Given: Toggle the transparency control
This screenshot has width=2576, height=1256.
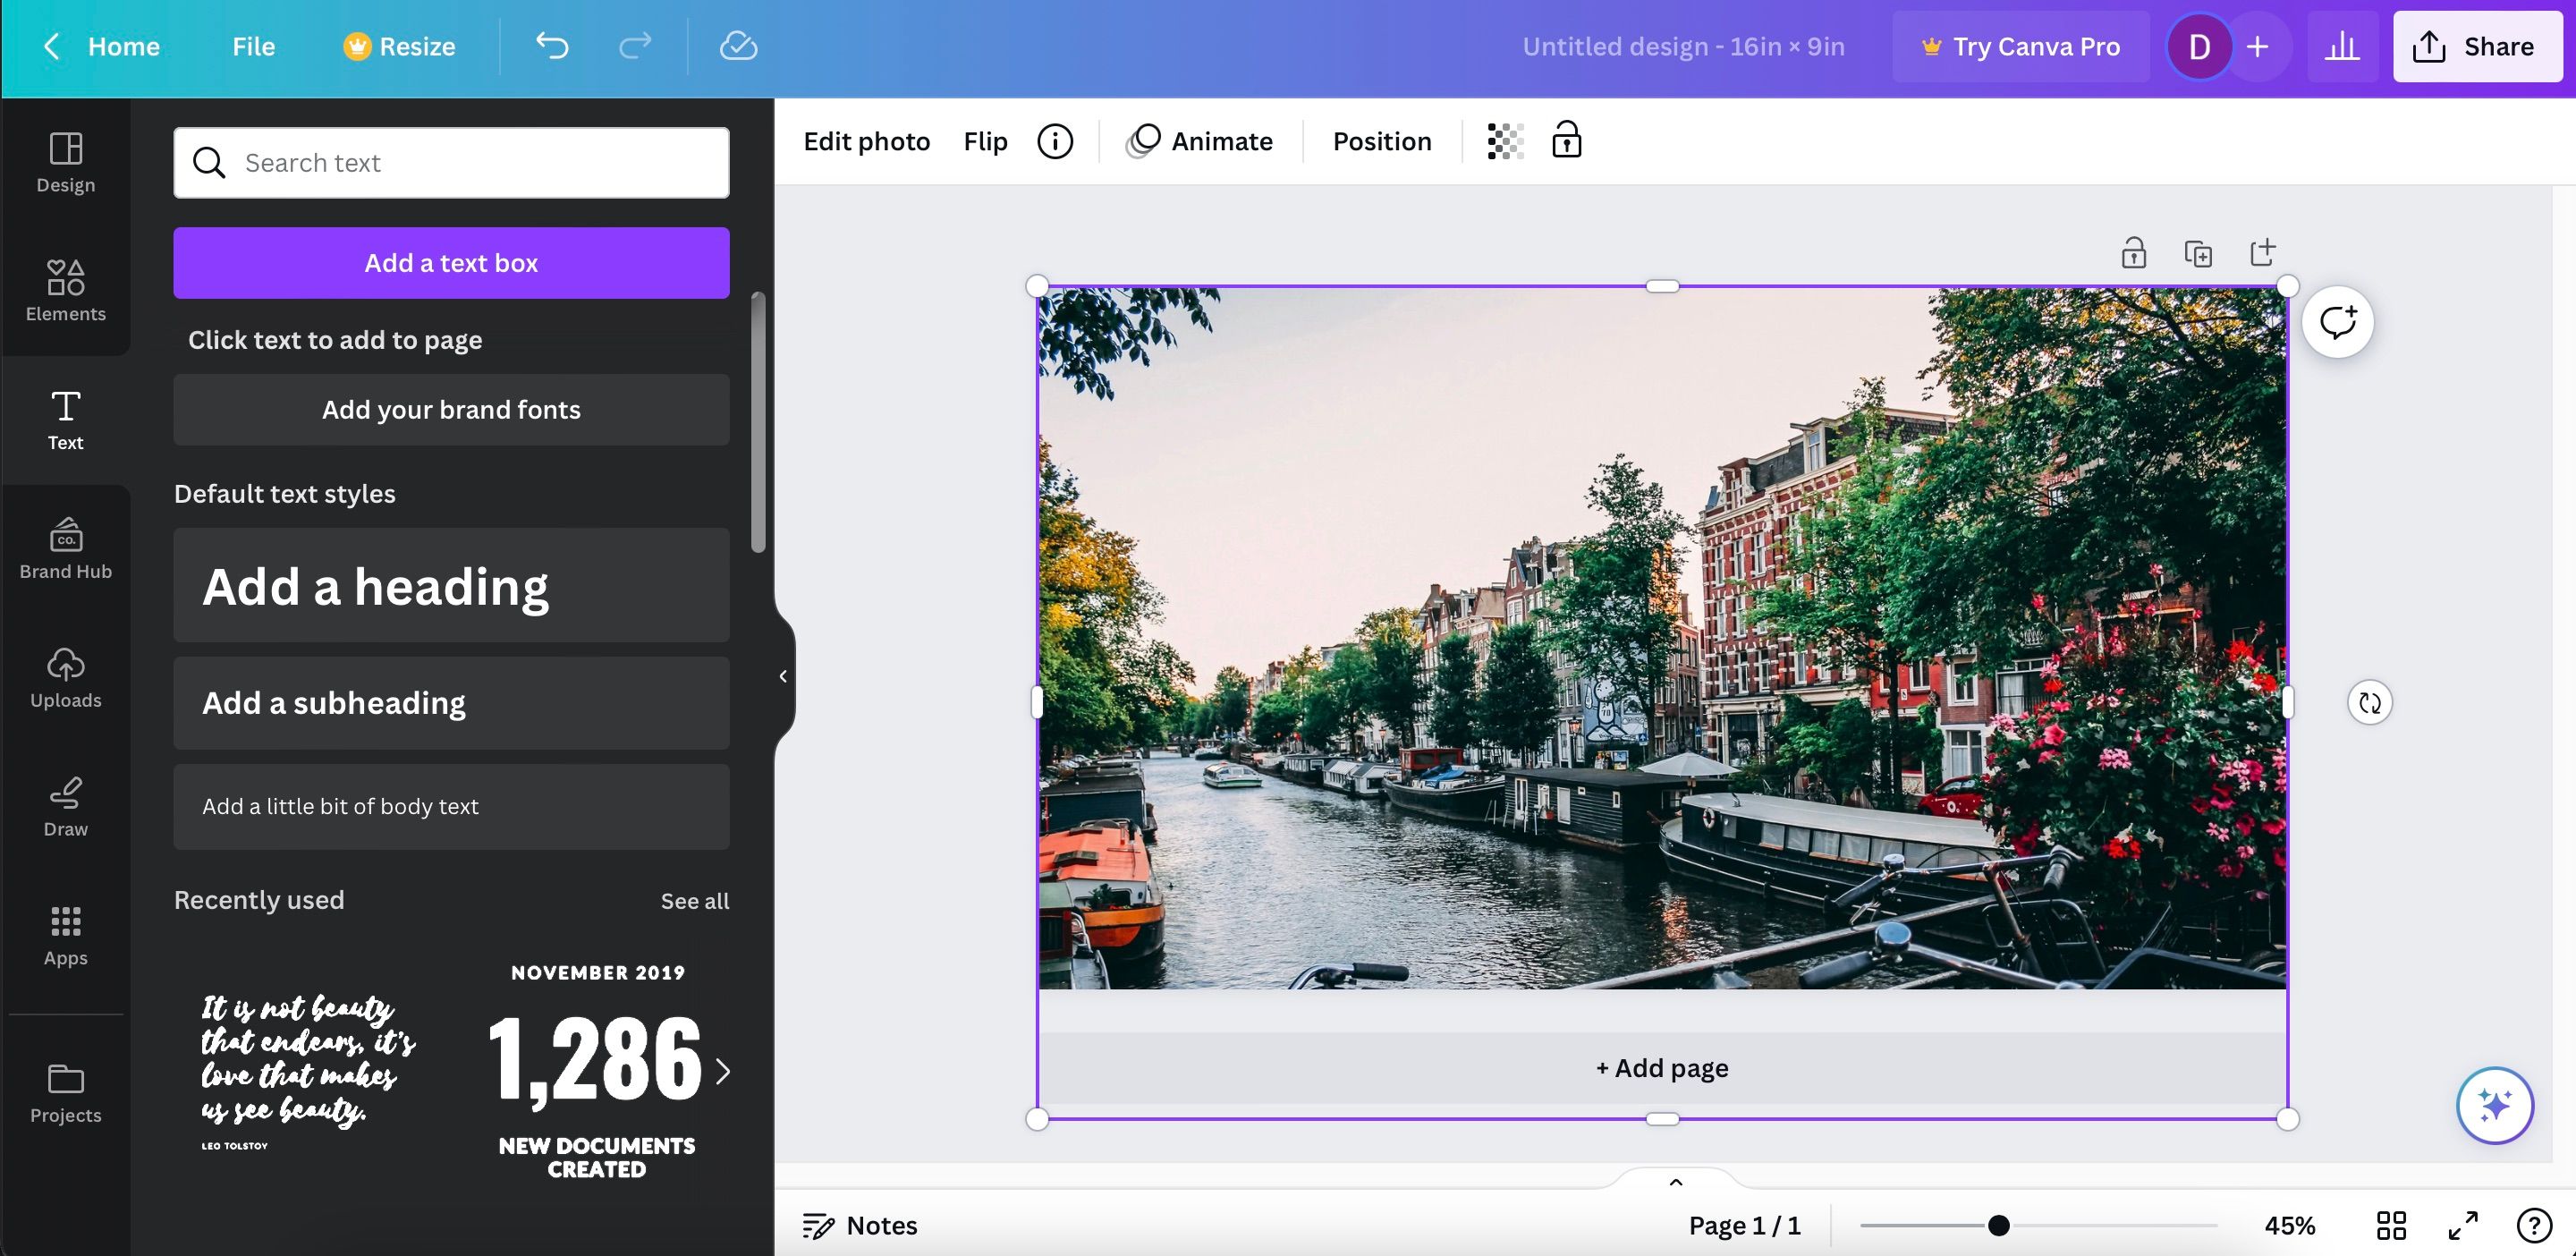Looking at the screenshot, I should (x=1504, y=141).
